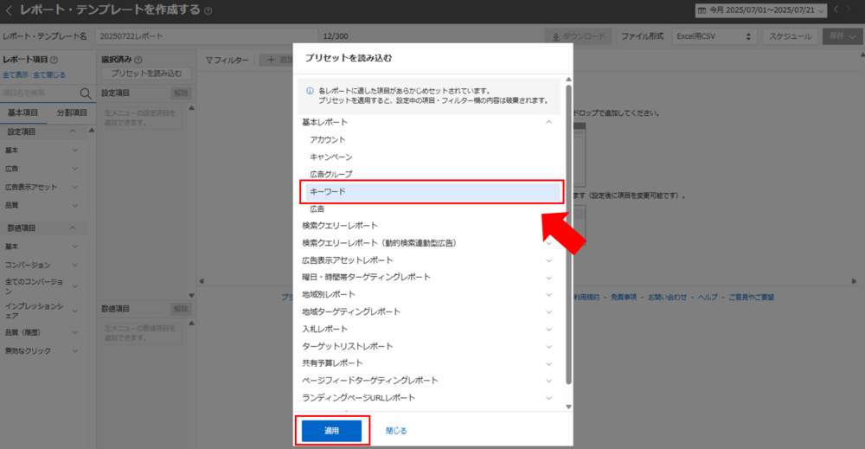The image size is (865, 449).
Task: Click 全て閉じる link
Action: 49,75
